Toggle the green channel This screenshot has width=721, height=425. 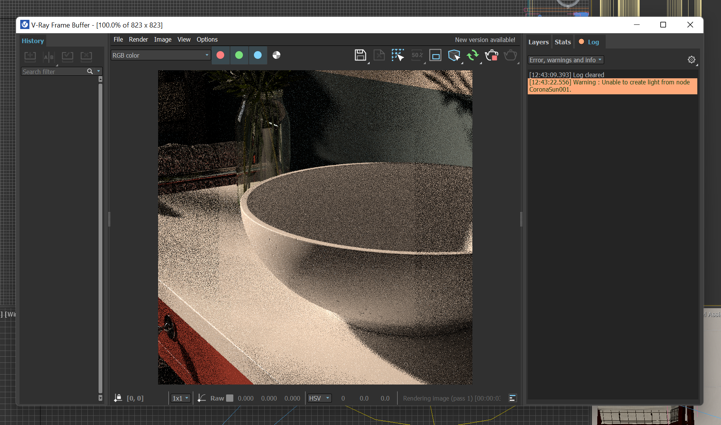(x=239, y=55)
